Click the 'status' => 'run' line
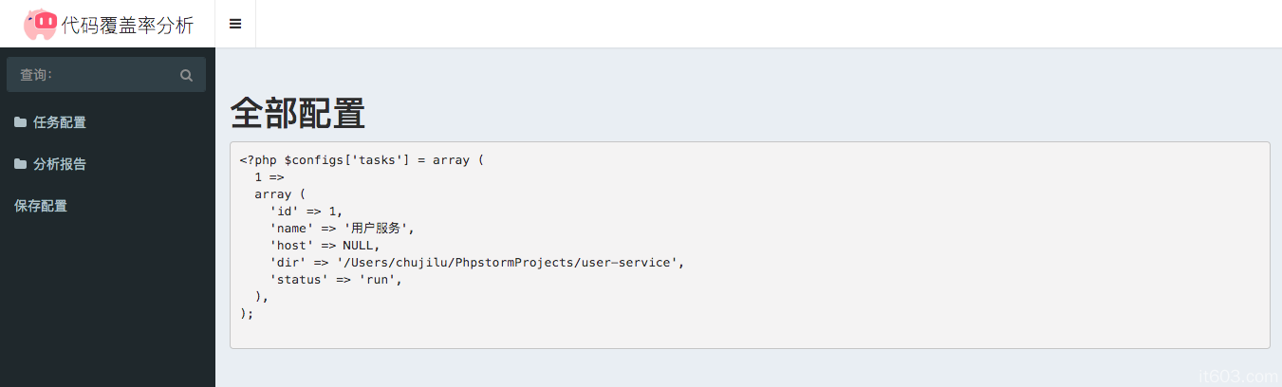Viewport: 1282px width, 387px height. (336, 280)
